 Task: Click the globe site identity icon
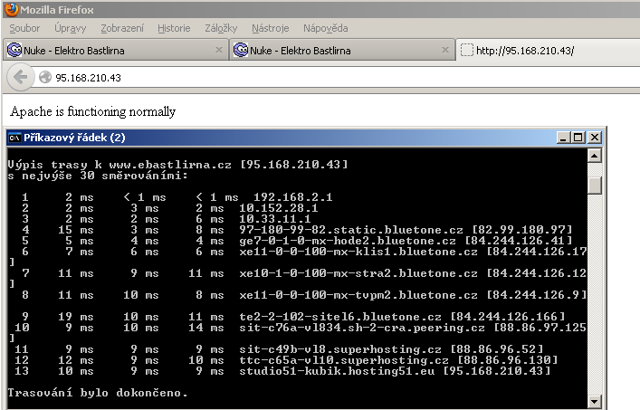pos(44,78)
